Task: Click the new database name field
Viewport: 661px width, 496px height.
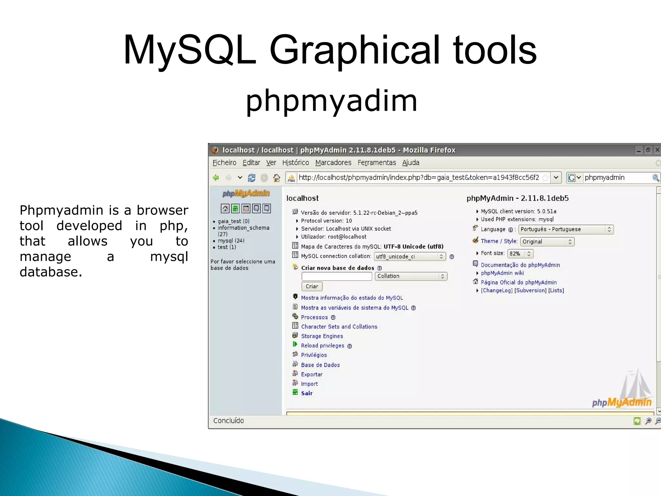Action: (x=337, y=276)
